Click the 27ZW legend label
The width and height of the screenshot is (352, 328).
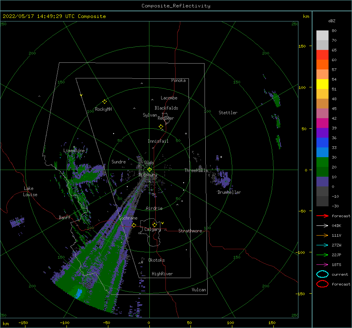click(x=336, y=245)
